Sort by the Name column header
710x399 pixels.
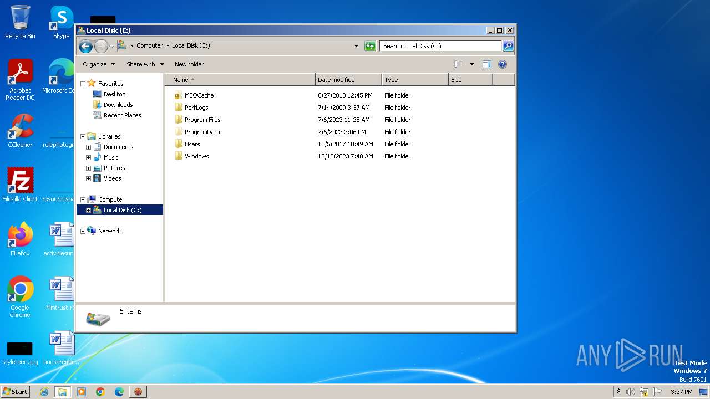point(240,80)
